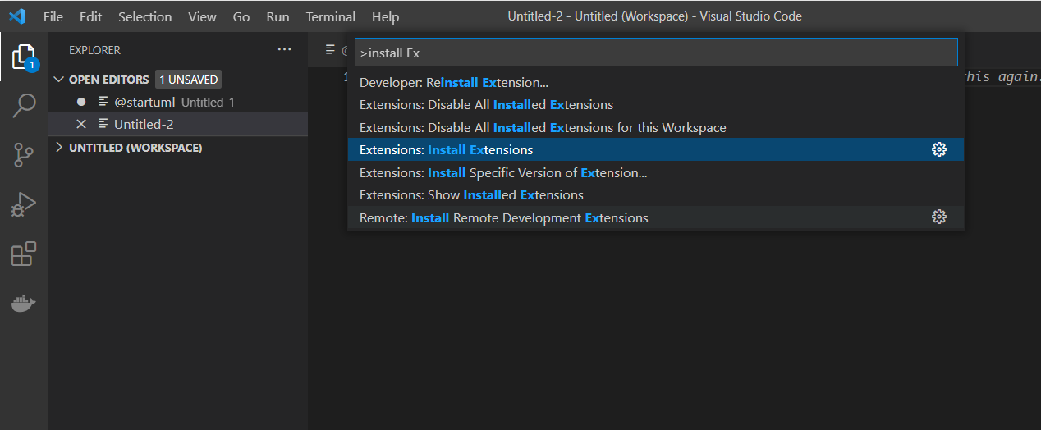Select Disable All Installed Extensions command
Viewport: 1041px width, 430px height.
click(x=656, y=105)
